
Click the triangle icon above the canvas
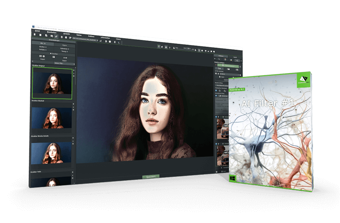[167, 46]
